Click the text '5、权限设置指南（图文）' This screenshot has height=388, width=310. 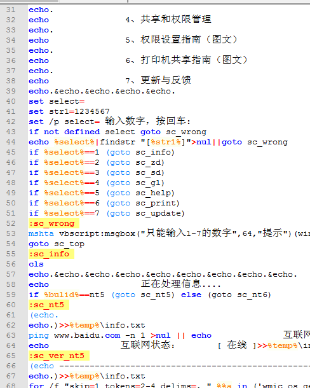[x=182, y=40]
